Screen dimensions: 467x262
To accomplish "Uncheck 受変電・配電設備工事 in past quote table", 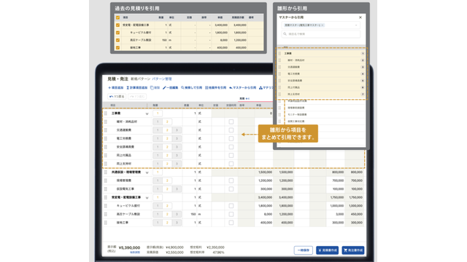I will tap(118, 25).
